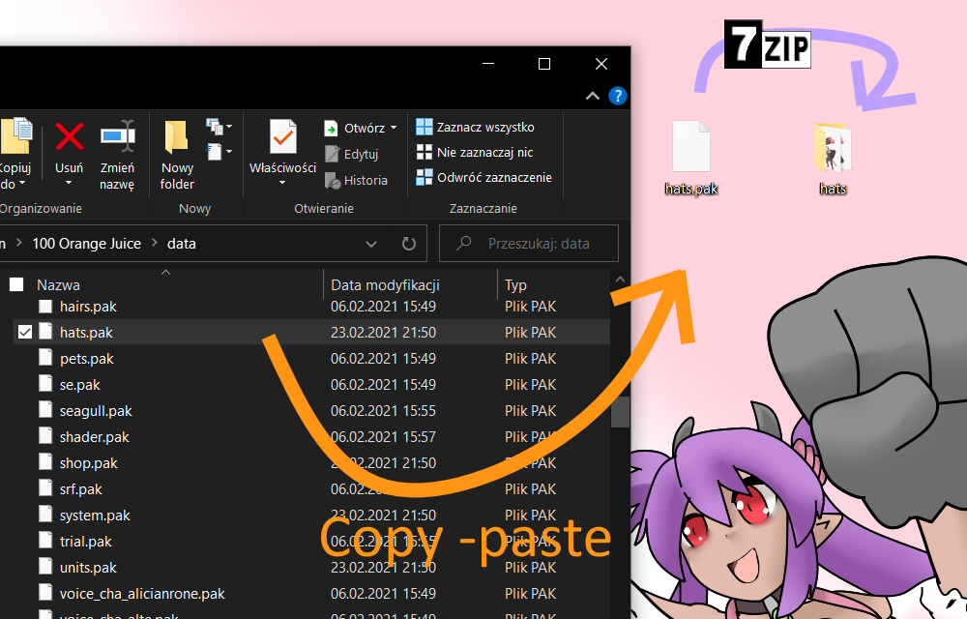Image resolution: width=967 pixels, height=619 pixels.
Task: Open the Kopiuj do dropdown arrow
Action: [x=22, y=184]
